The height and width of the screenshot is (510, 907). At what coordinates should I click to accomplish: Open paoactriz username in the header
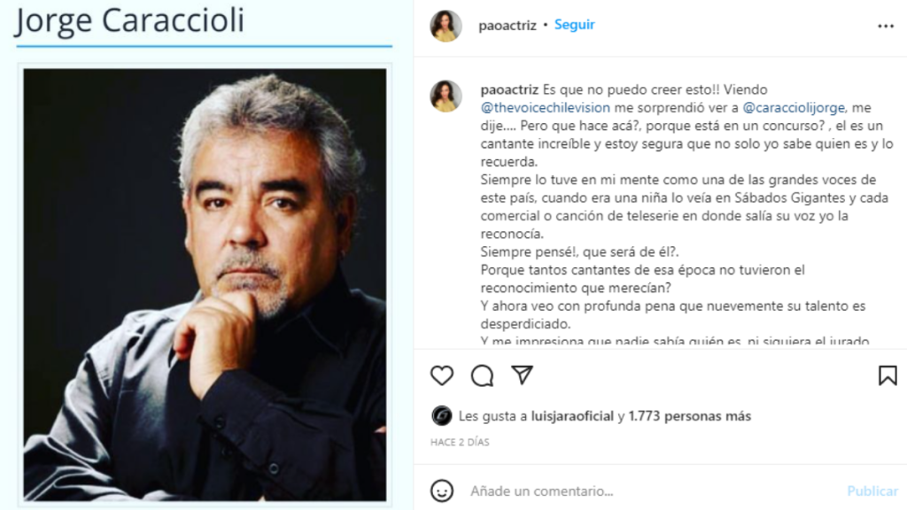508,26
